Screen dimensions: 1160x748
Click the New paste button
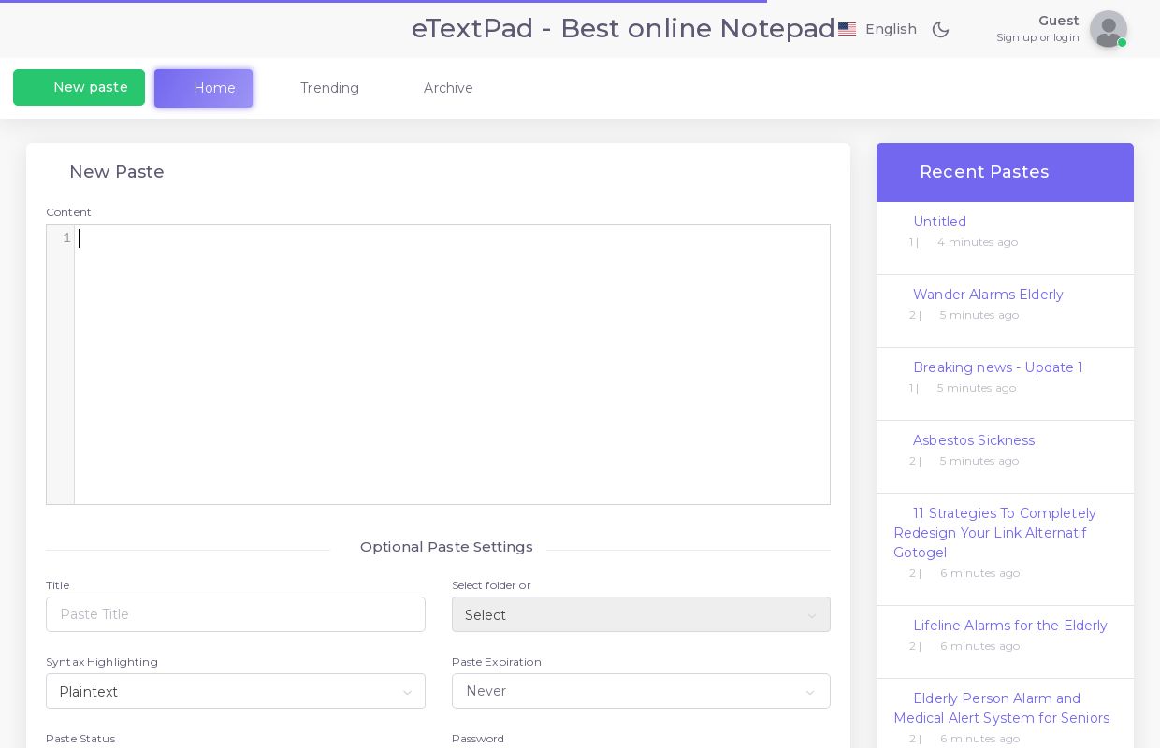79,87
